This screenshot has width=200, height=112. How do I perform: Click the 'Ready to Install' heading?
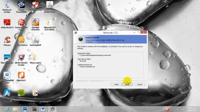92,38
